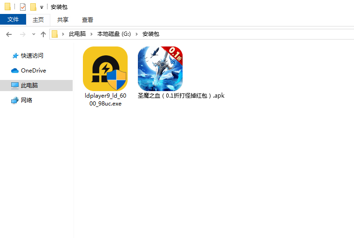Expand chevron after 本地磁盘 (G:) in address bar
Image resolution: width=354 pixels, height=238 pixels.
coord(138,34)
